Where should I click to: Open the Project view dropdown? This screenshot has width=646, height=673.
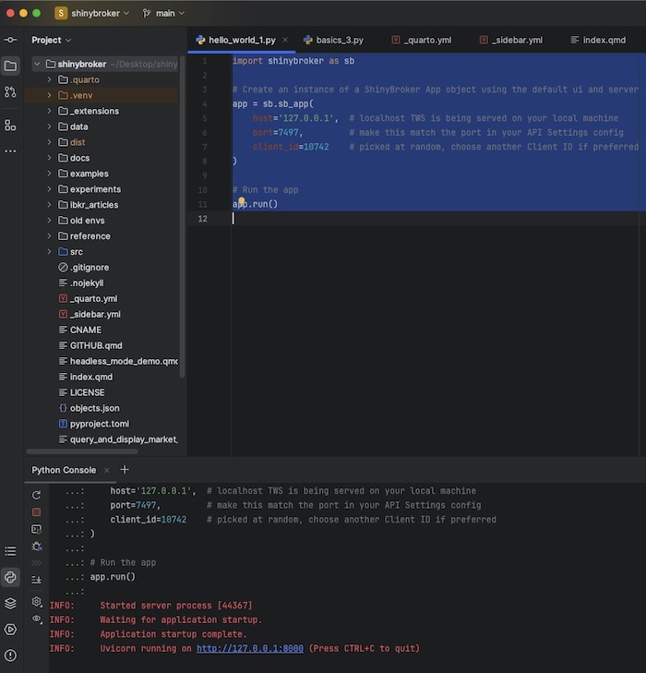[x=51, y=40]
